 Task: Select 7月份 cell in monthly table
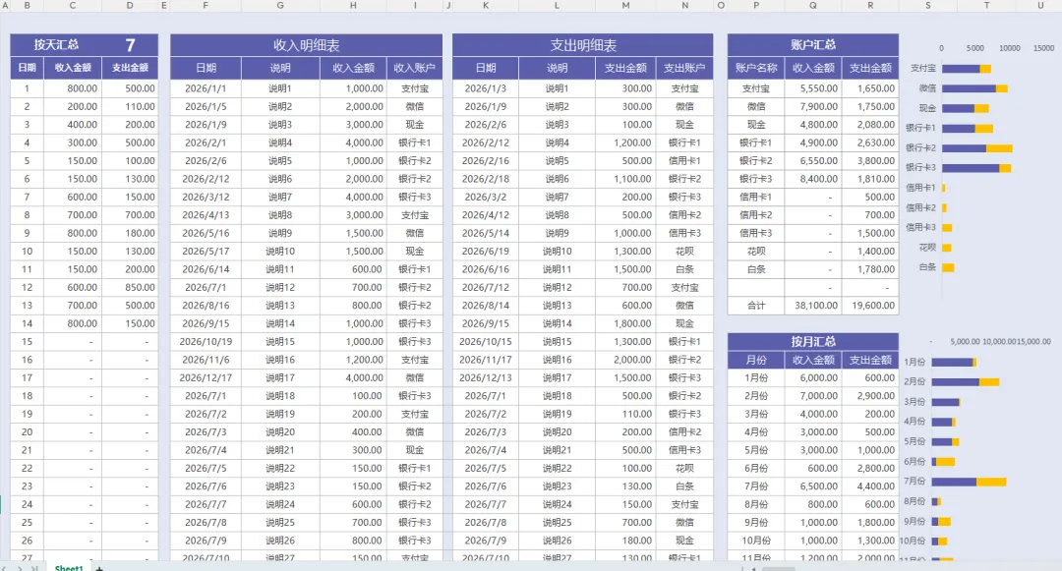pyautogui.click(x=756, y=485)
